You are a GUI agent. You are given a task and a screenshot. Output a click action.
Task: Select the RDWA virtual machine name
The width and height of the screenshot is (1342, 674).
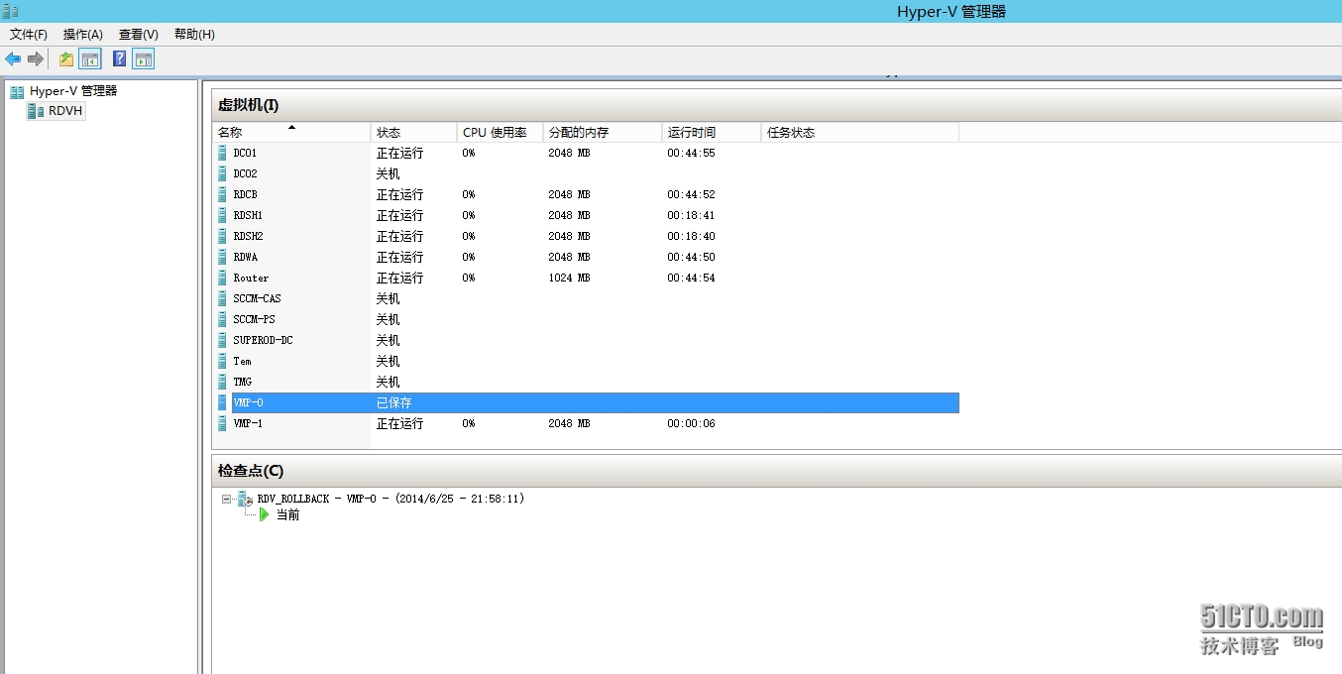tap(245, 257)
